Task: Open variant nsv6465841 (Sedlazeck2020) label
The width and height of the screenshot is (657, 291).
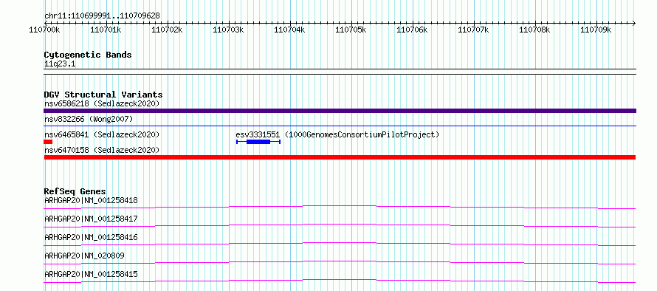Action: (x=102, y=134)
